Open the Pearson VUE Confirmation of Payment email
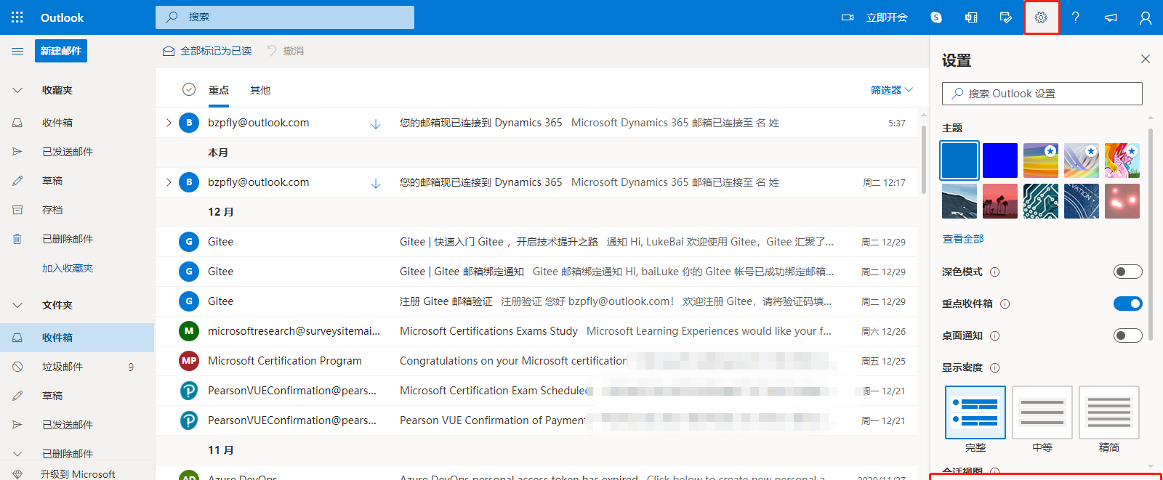 (x=536, y=420)
